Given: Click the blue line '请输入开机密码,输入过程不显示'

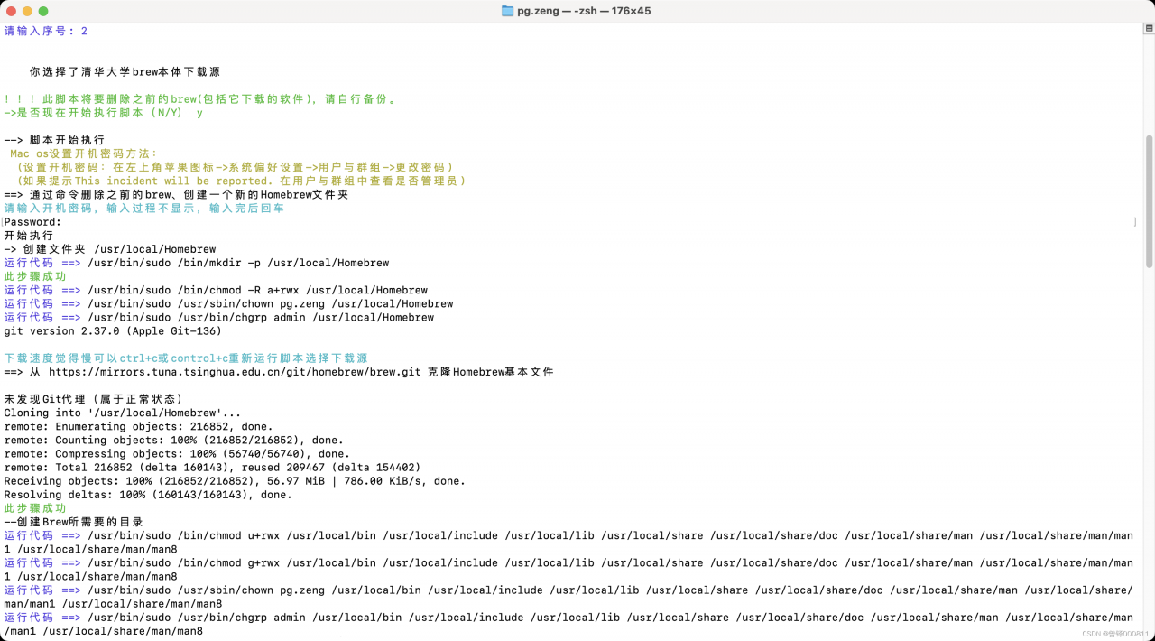Looking at the screenshot, I should [144, 208].
